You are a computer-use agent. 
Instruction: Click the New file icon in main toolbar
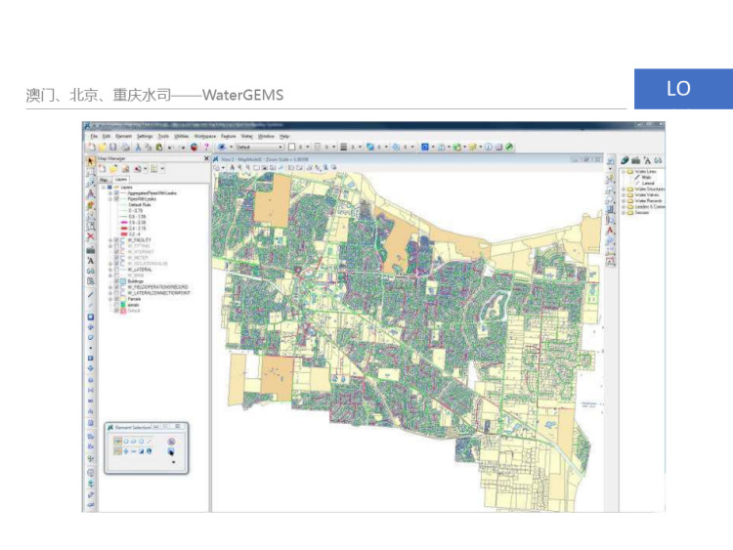click(x=92, y=148)
